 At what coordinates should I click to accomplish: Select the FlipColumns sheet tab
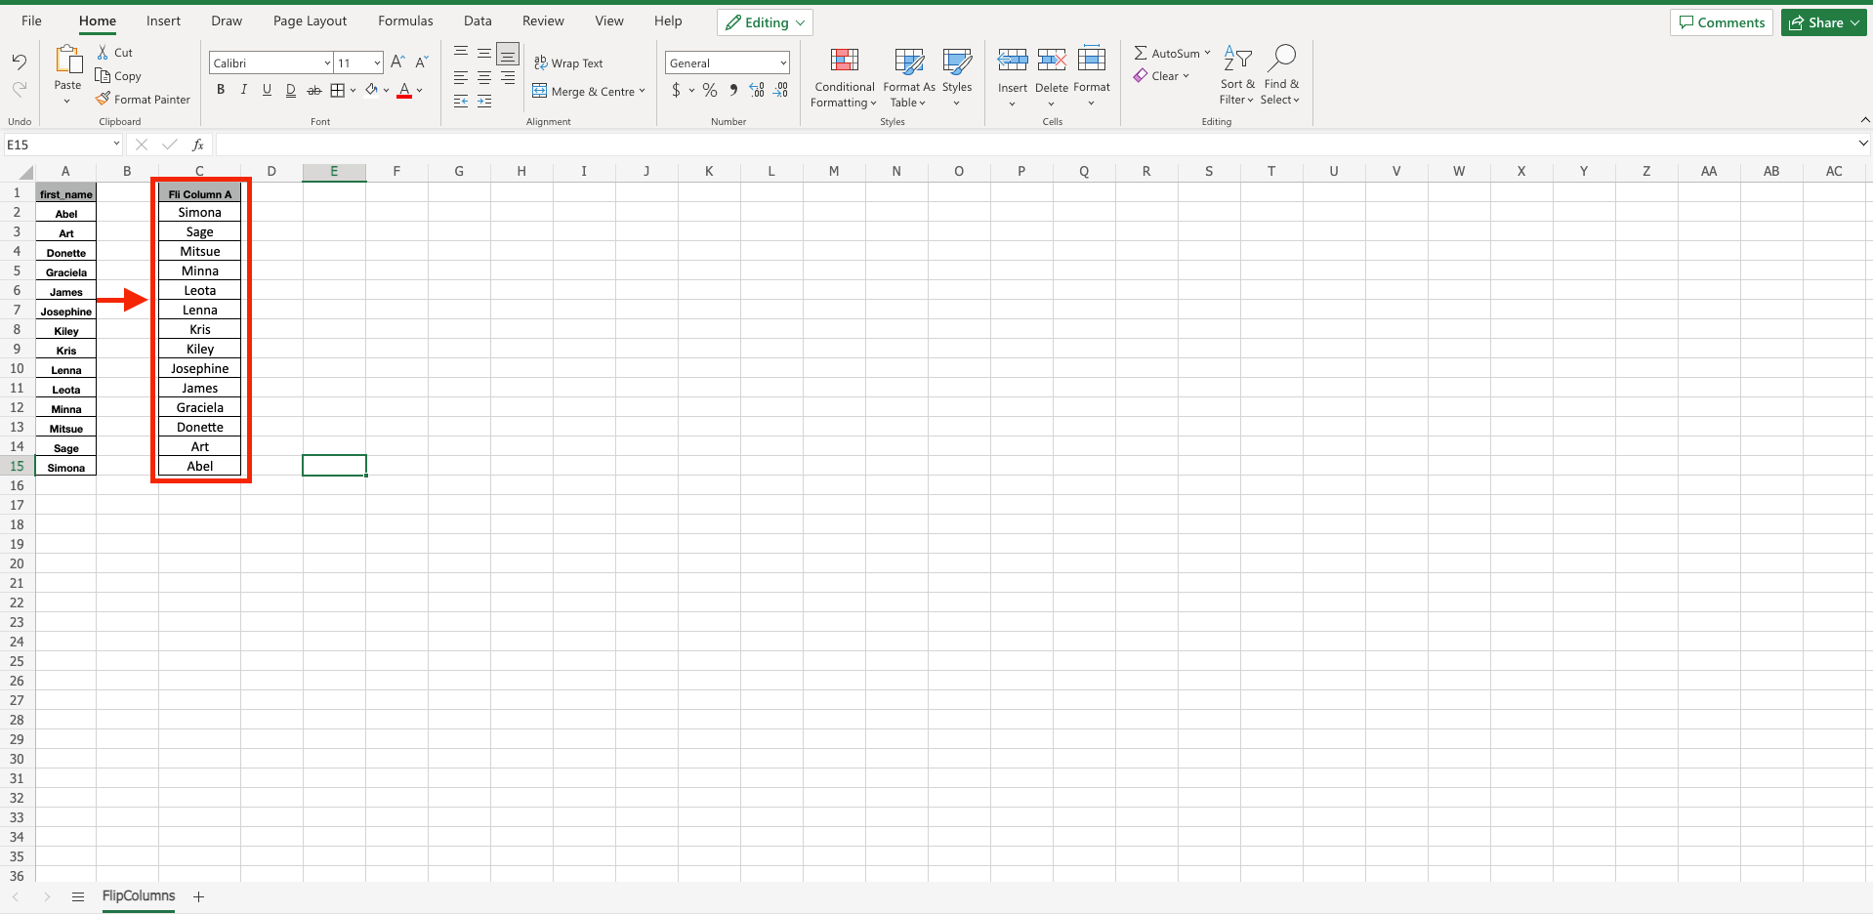[138, 895]
